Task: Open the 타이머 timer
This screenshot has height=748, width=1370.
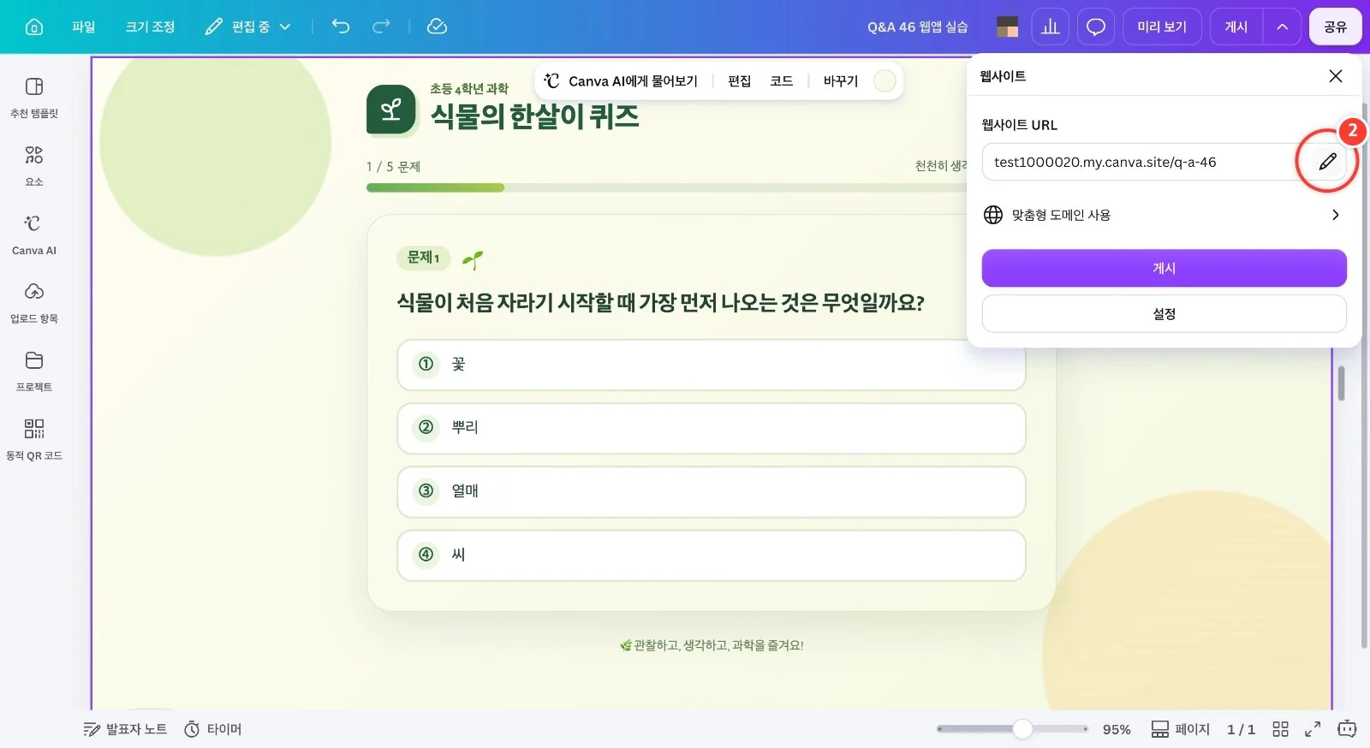Action: (x=213, y=729)
